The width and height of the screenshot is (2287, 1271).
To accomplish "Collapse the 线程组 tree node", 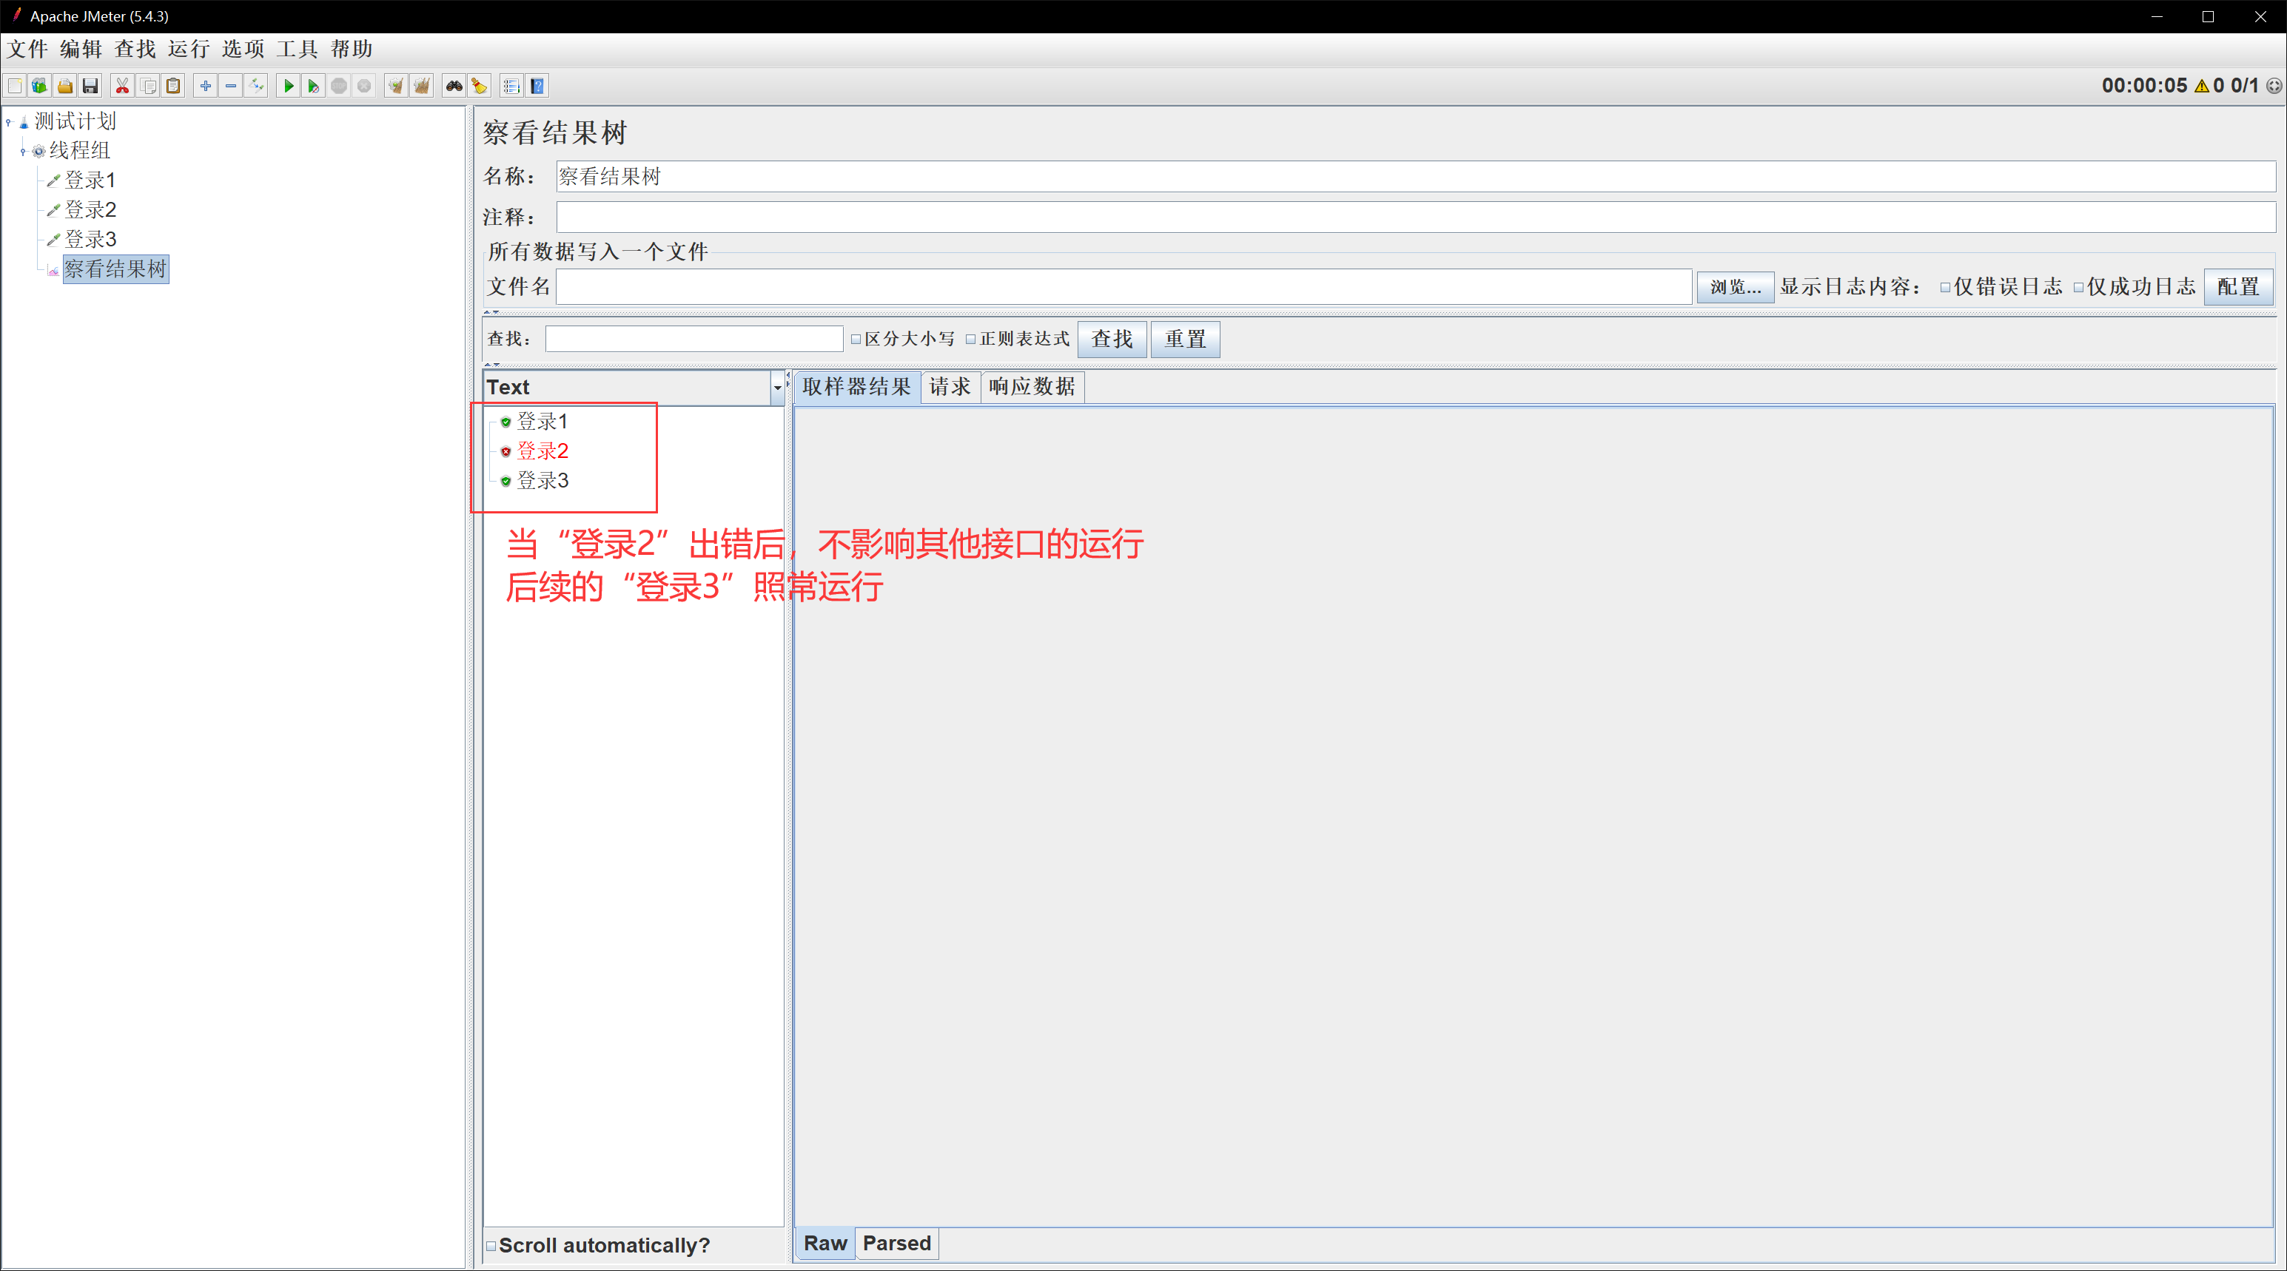I will point(23,151).
